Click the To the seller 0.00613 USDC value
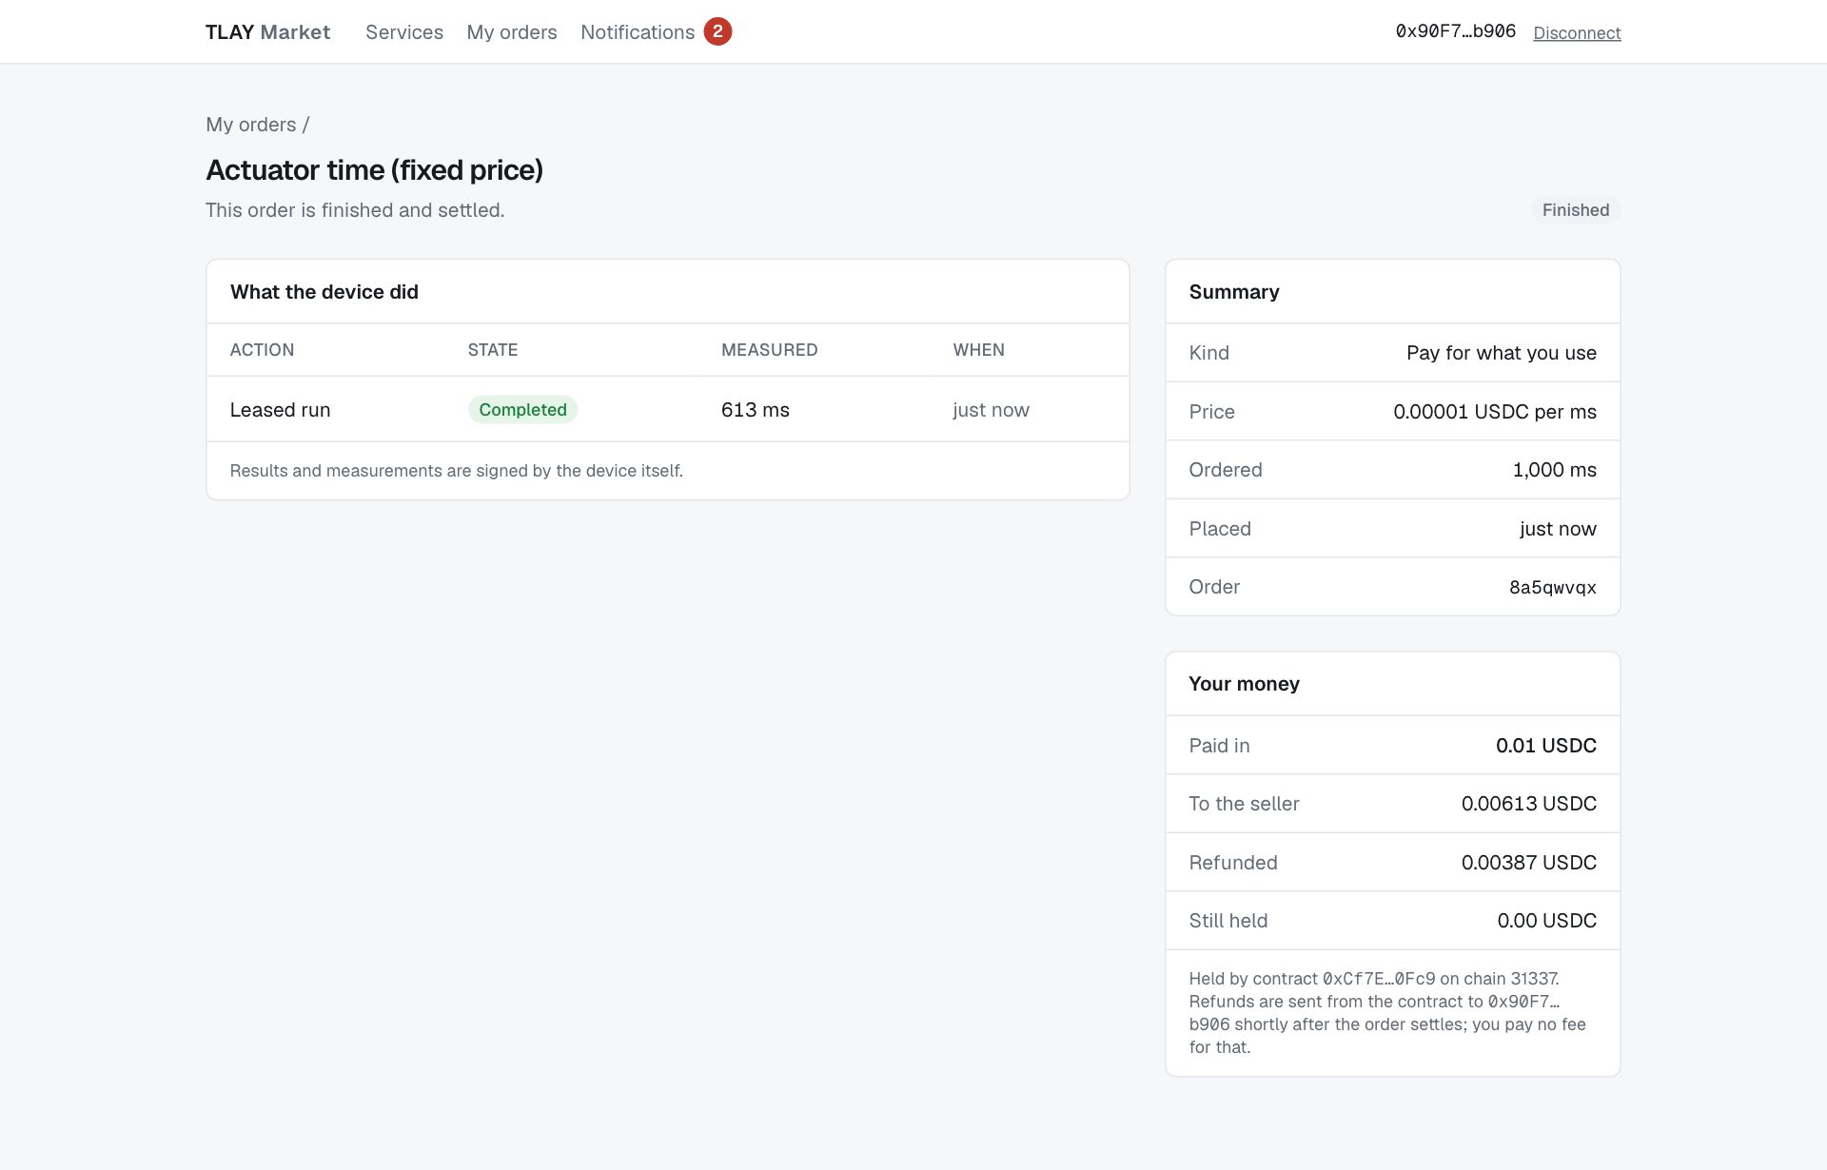The image size is (1827, 1170). pyautogui.click(x=1529, y=804)
